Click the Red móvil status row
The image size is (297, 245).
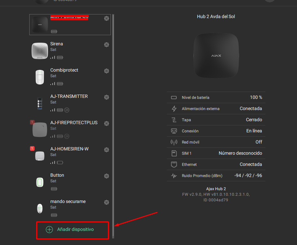[216, 142]
